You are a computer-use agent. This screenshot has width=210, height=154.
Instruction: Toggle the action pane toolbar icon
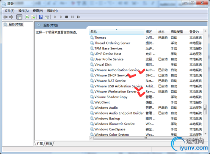point(47,17)
